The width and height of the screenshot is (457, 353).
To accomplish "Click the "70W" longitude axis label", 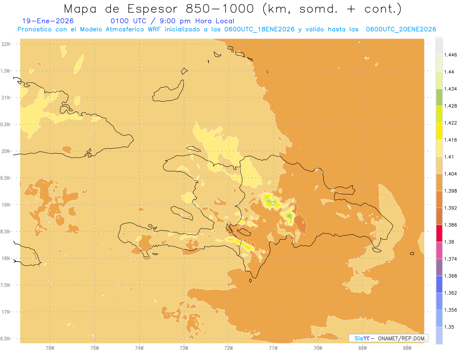I will pos(318,348).
